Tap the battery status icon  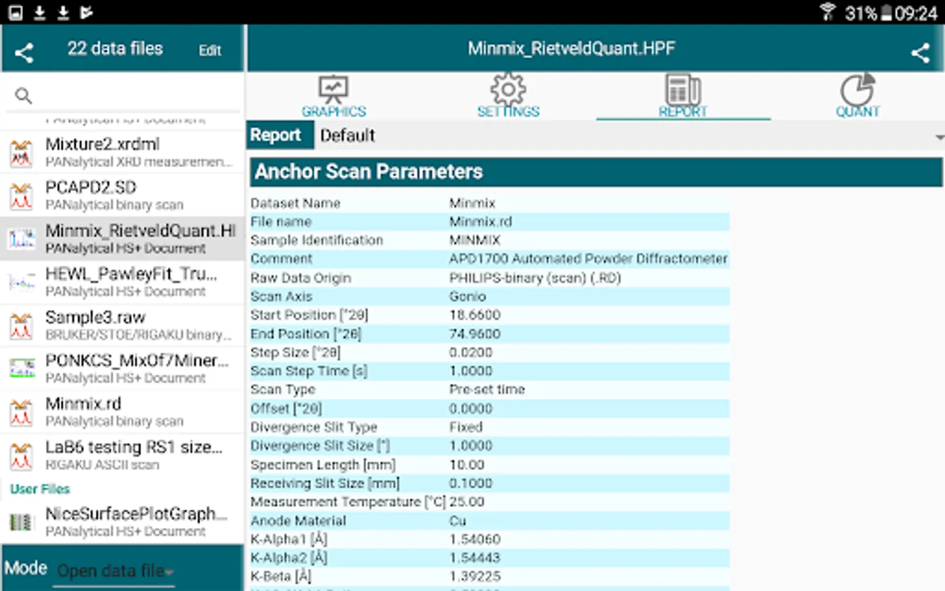point(886,12)
